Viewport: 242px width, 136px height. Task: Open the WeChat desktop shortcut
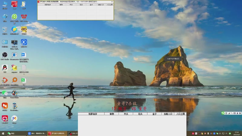coord(5,94)
